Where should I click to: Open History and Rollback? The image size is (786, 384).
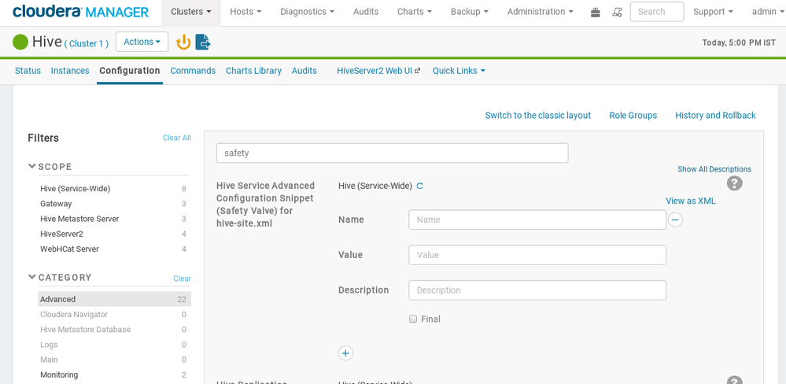(x=714, y=116)
